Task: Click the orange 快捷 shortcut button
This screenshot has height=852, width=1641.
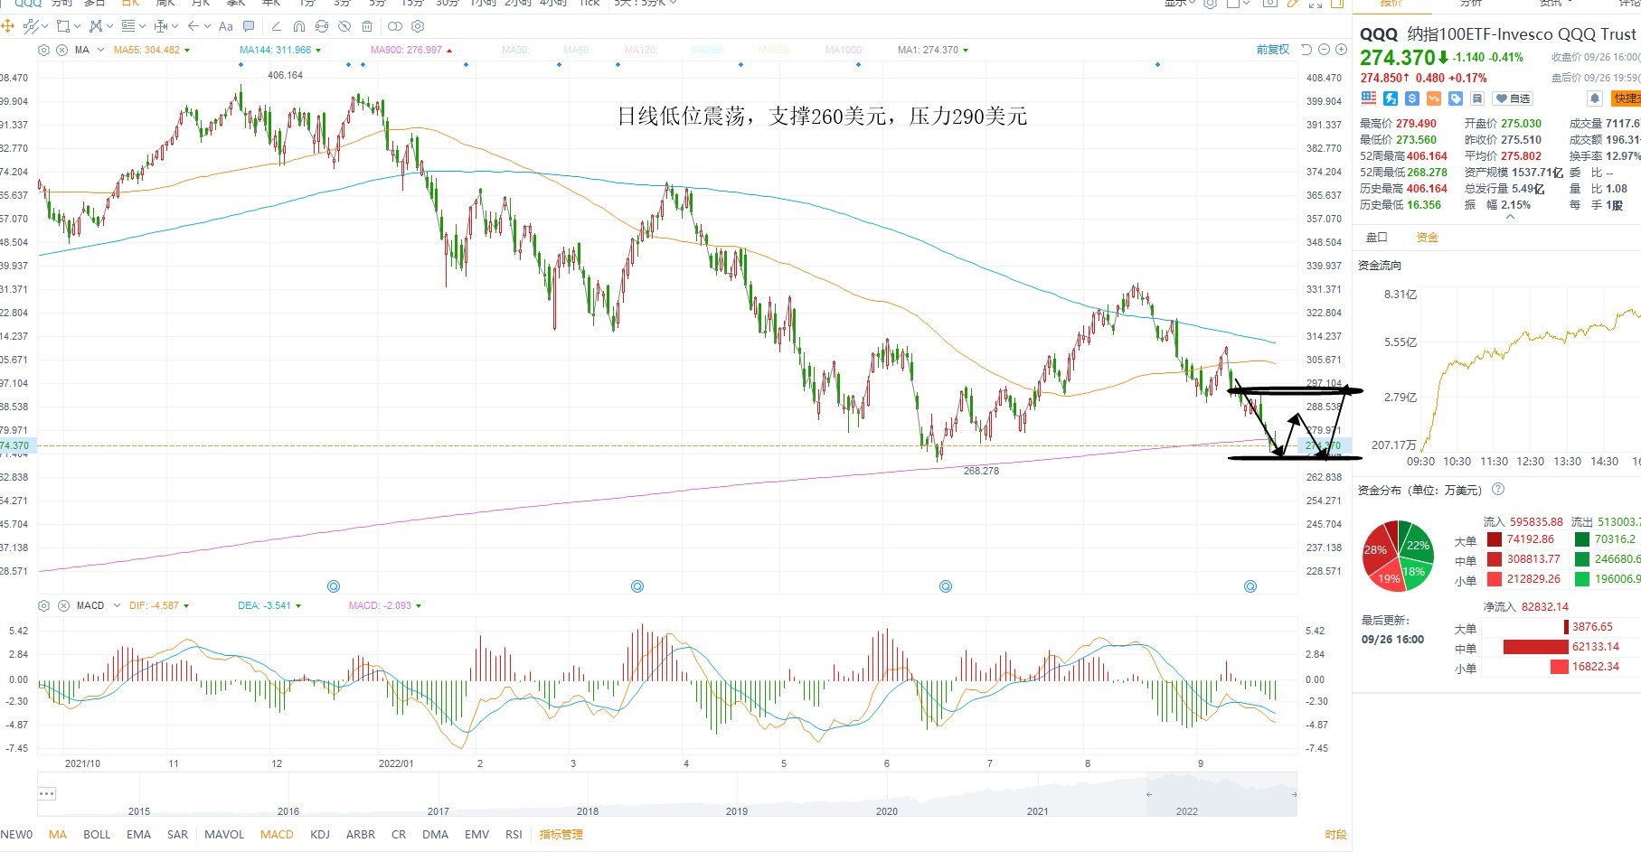Action: pos(1626,98)
